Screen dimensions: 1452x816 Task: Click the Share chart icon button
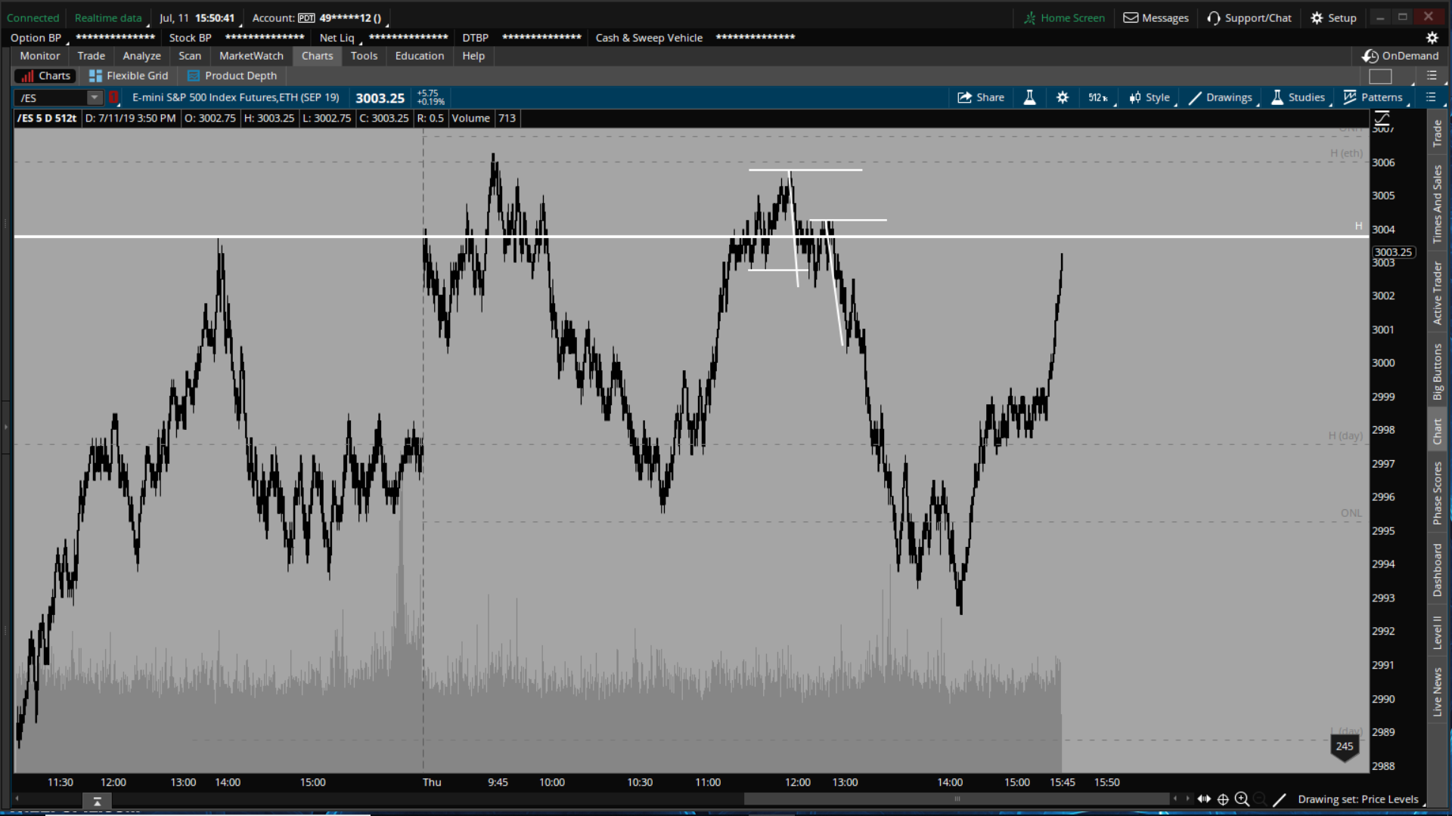tap(980, 97)
